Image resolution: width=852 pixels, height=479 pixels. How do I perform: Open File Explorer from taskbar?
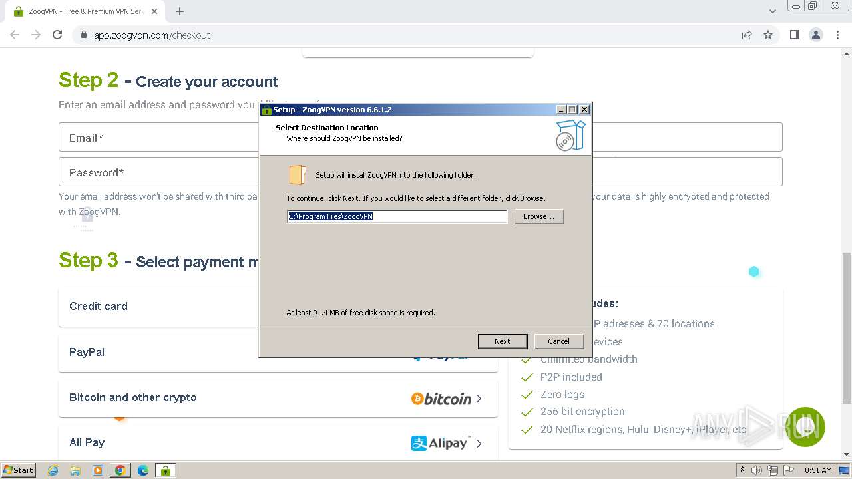click(x=76, y=470)
